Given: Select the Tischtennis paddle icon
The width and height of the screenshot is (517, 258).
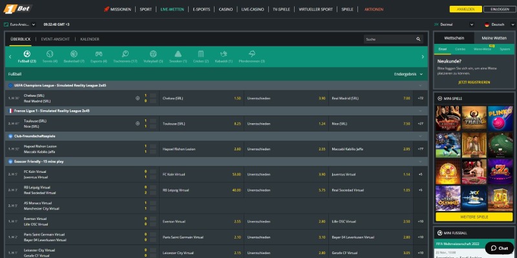Looking at the screenshot, I should coord(125,54).
